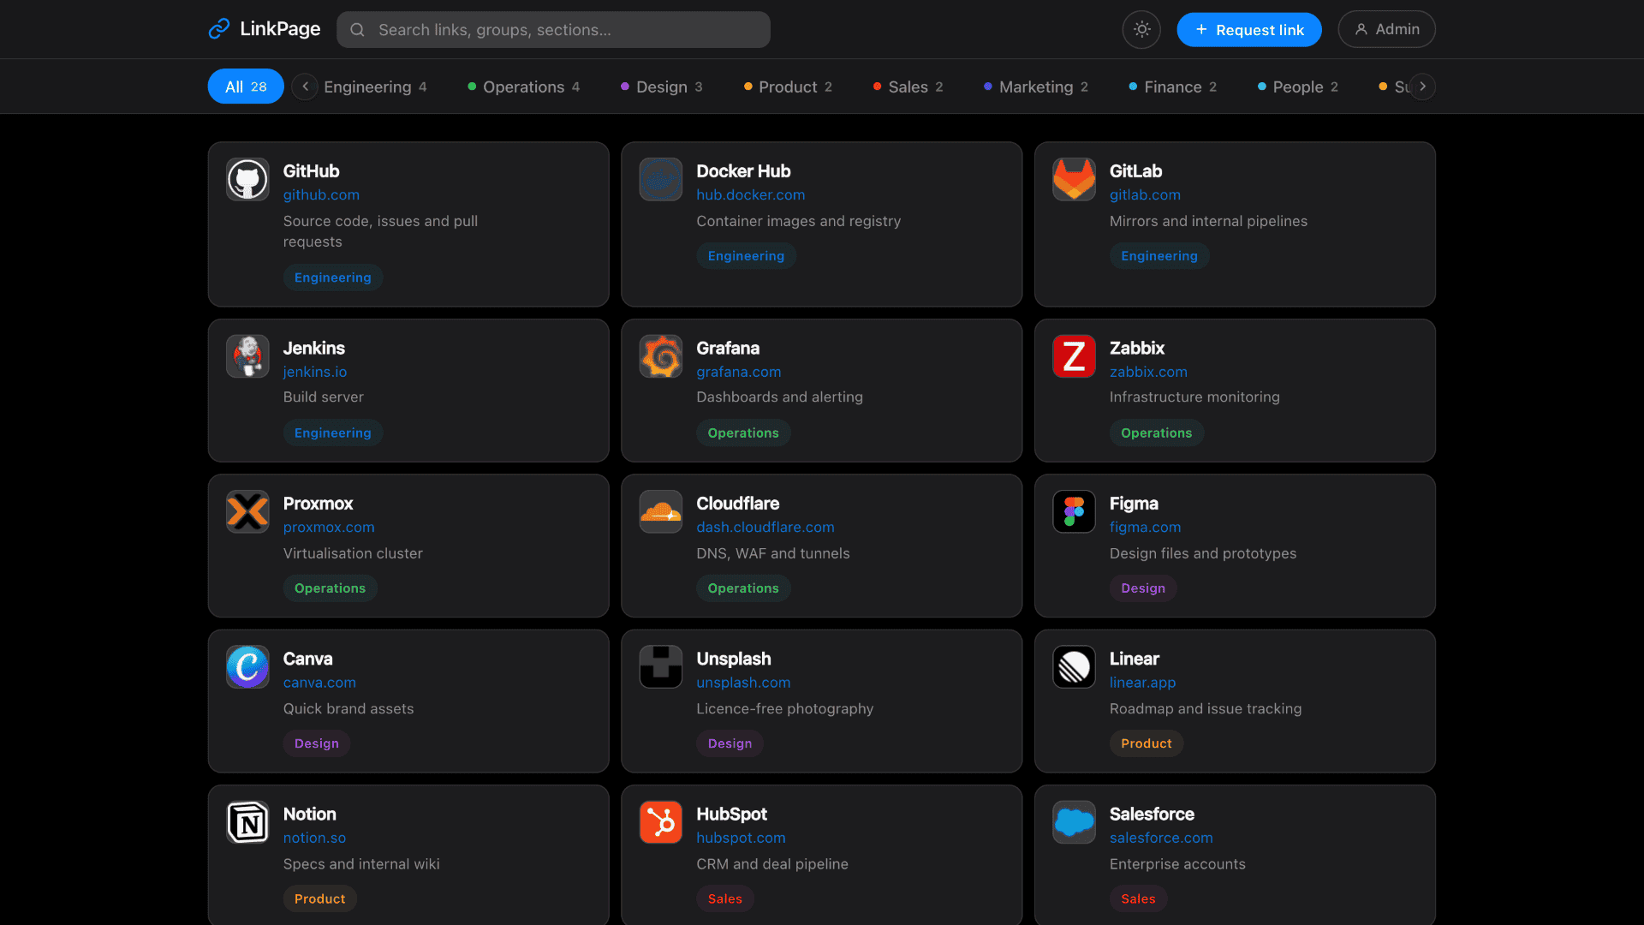Click the Salesforce cloud icon
The image size is (1644, 925).
1074,822
